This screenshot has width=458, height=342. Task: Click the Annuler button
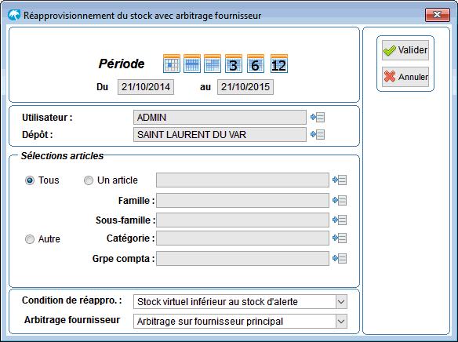tap(405, 77)
